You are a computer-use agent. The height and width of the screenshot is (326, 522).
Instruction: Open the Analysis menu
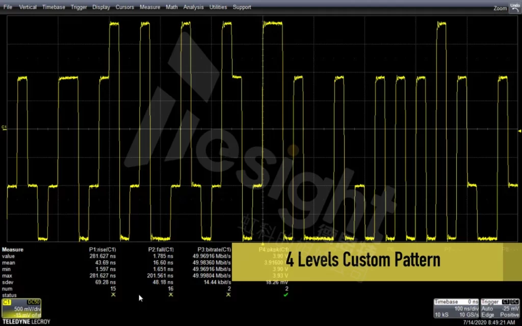click(193, 7)
